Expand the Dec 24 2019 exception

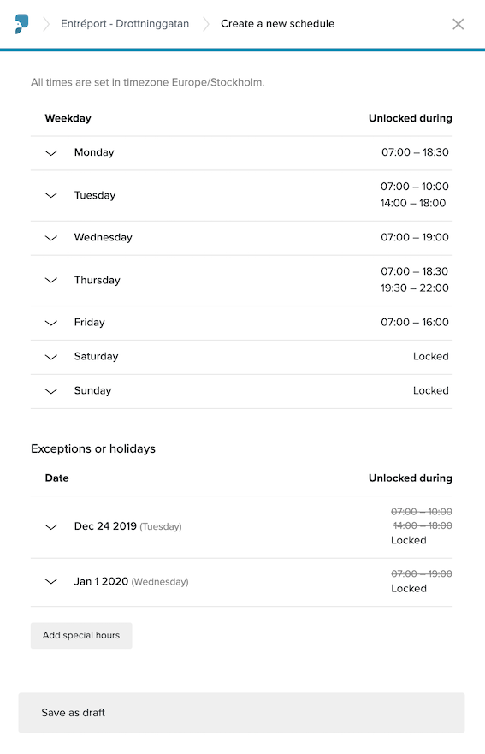51,527
